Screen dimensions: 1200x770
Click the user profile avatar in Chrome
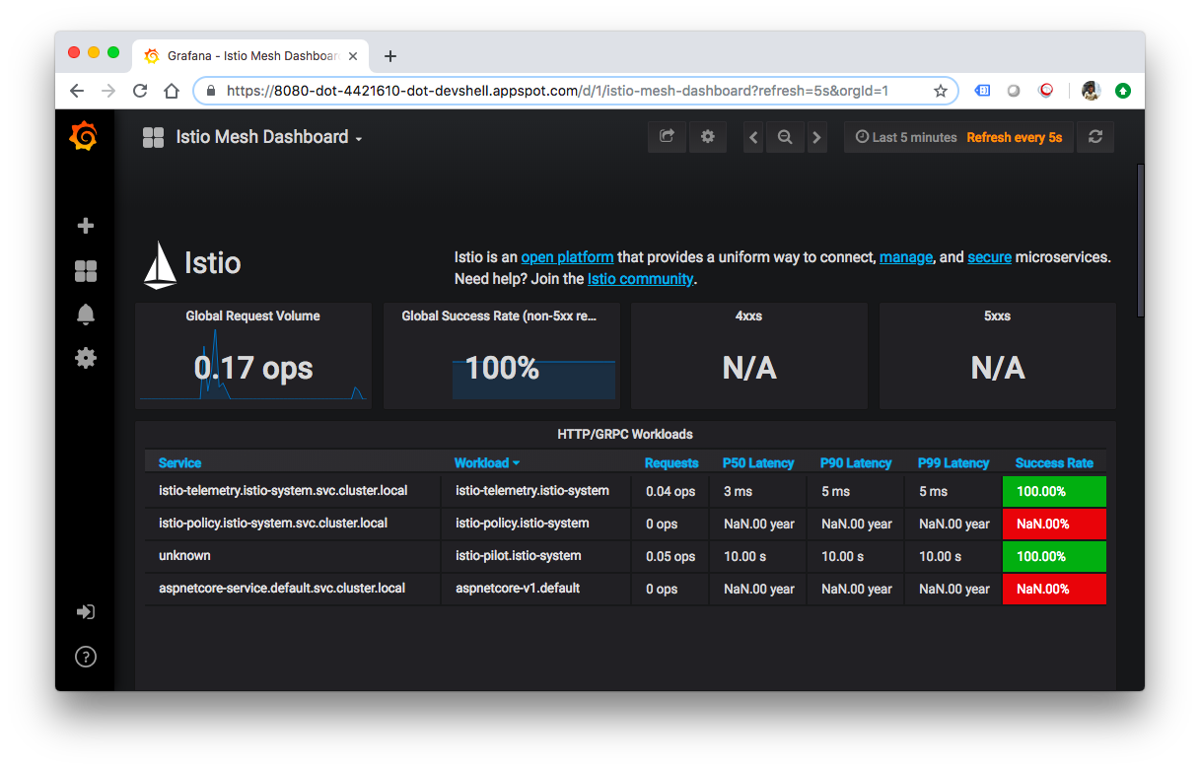[x=1091, y=91]
